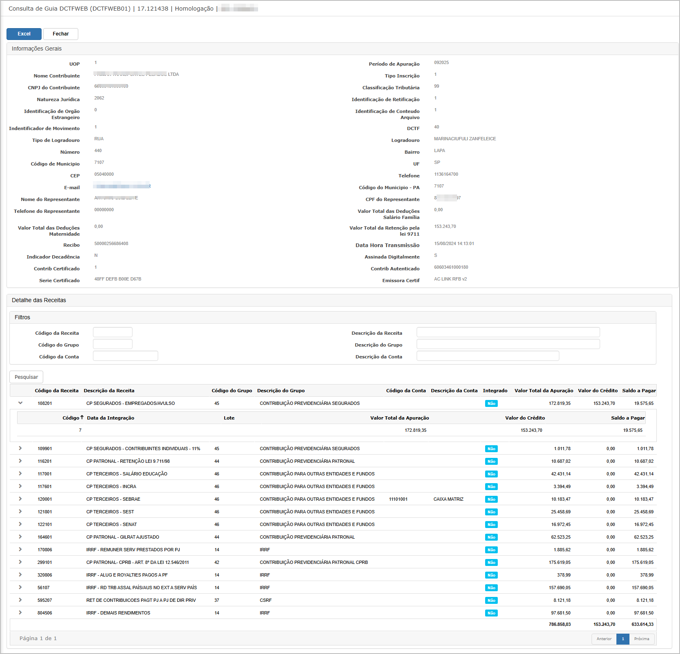This screenshot has width=680, height=654.
Task: Collapse the expanded 108201 receita row
Action: 20,403
